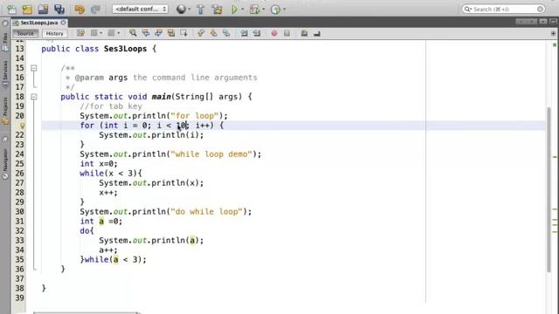Click the "//for tab key" comment
Image resolution: width=559 pixels, height=314 pixels.
111,106
